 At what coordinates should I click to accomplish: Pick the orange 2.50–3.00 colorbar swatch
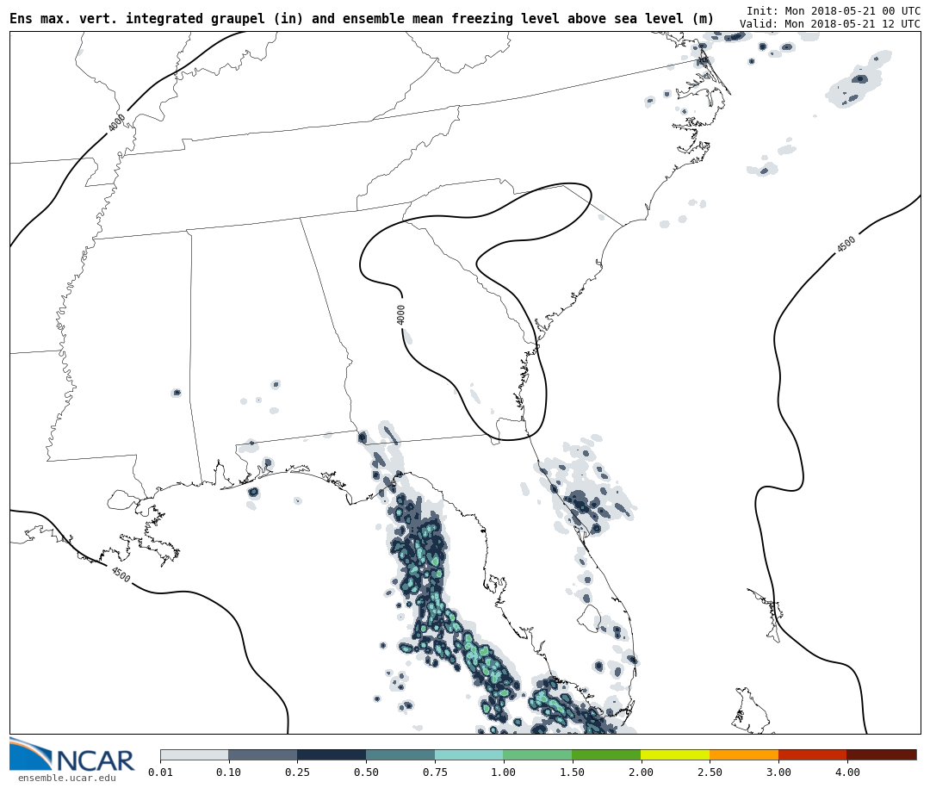click(743, 754)
